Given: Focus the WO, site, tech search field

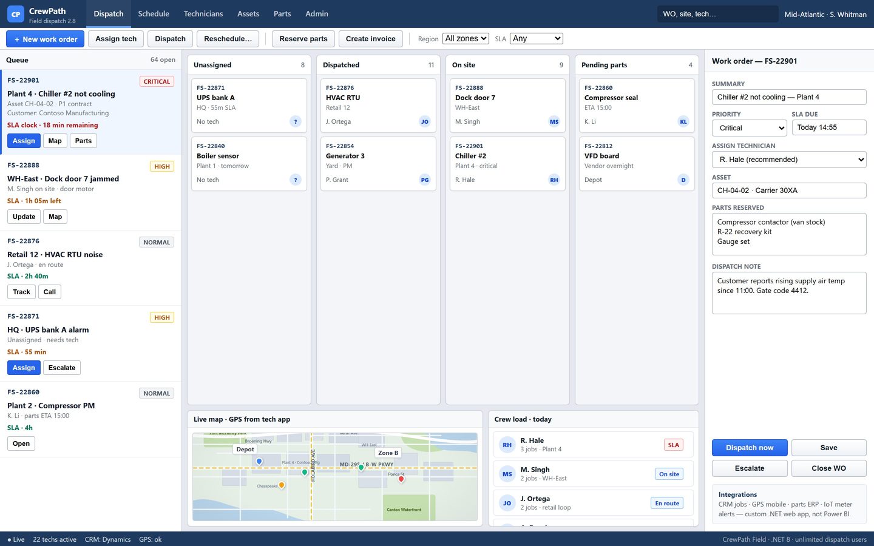Looking at the screenshot, I should 717,14.
